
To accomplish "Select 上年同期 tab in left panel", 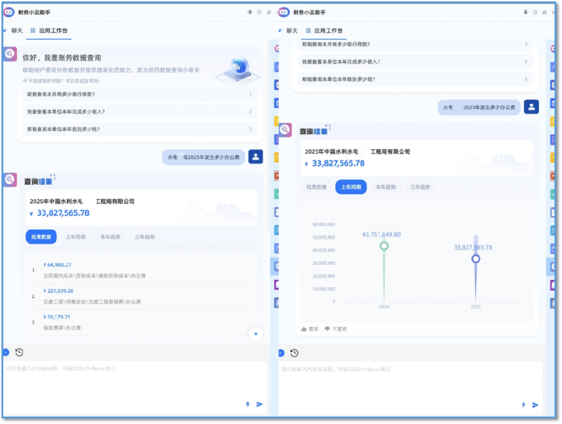I will click(75, 237).
